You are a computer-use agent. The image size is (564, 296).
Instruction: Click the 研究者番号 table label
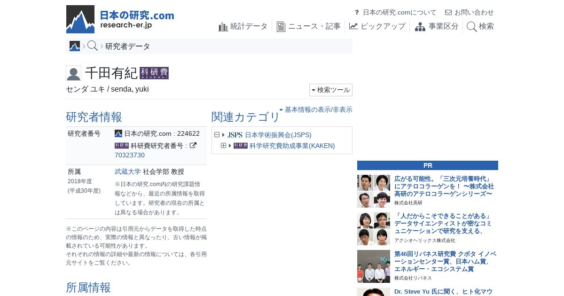pos(84,133)
